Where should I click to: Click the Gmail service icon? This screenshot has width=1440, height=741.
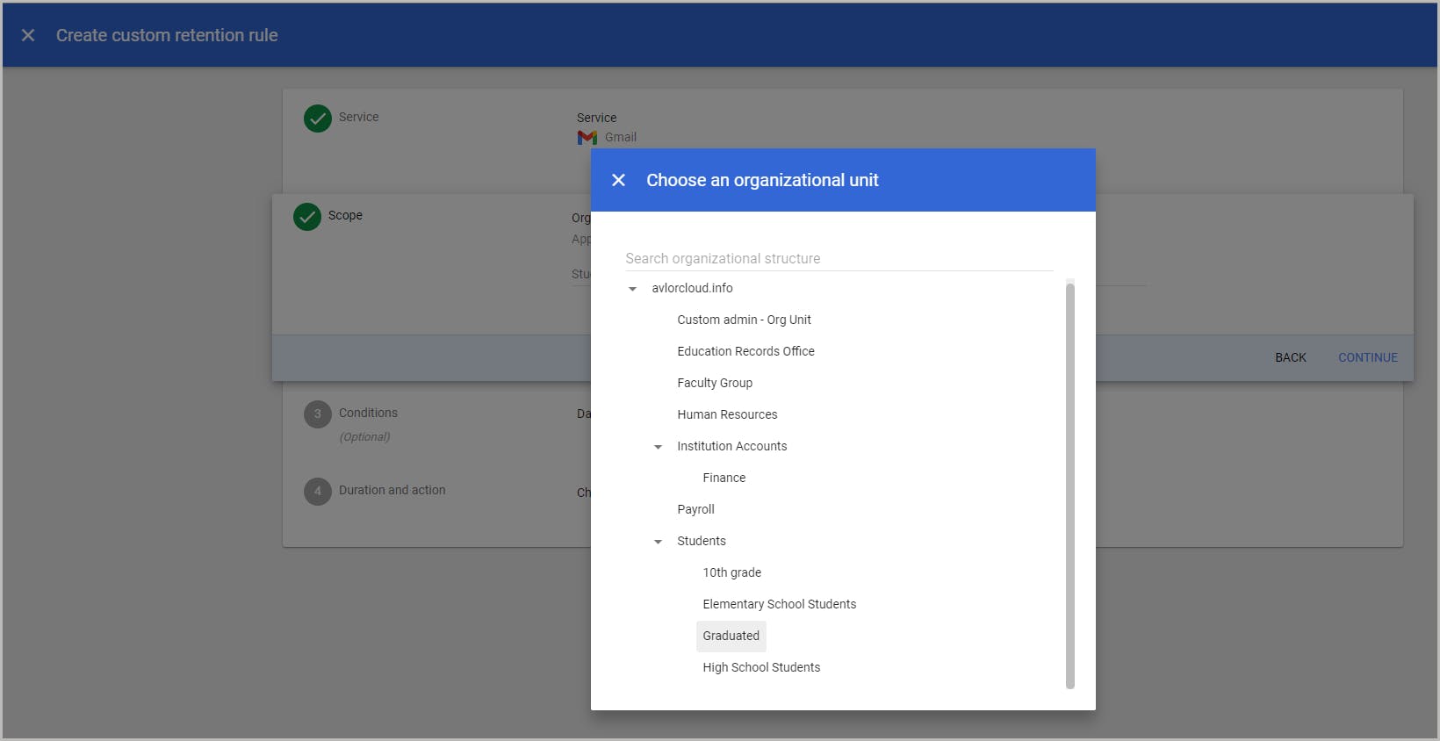point(587,137)
